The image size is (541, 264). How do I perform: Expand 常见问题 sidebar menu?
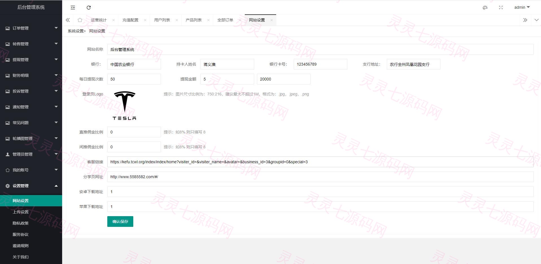31,123
